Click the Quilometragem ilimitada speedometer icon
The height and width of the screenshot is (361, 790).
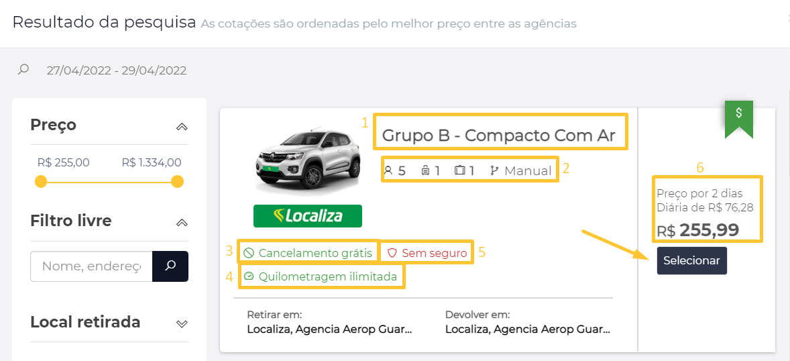click(248, 276)
